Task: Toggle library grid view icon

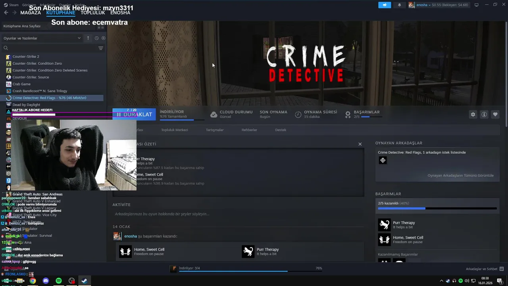Action: click(101, 26)
